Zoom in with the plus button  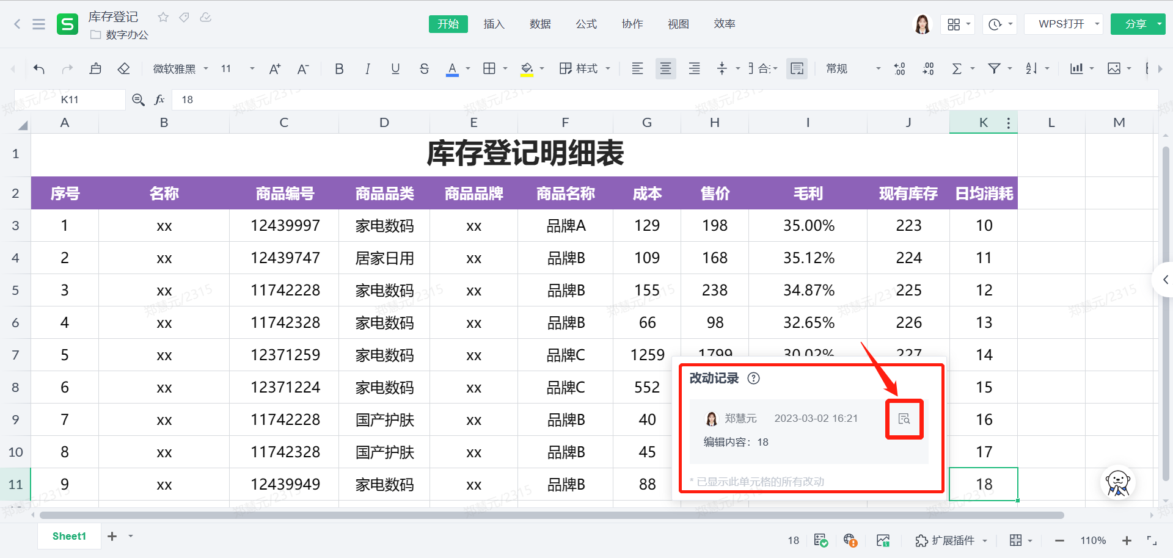point(1127,540)
